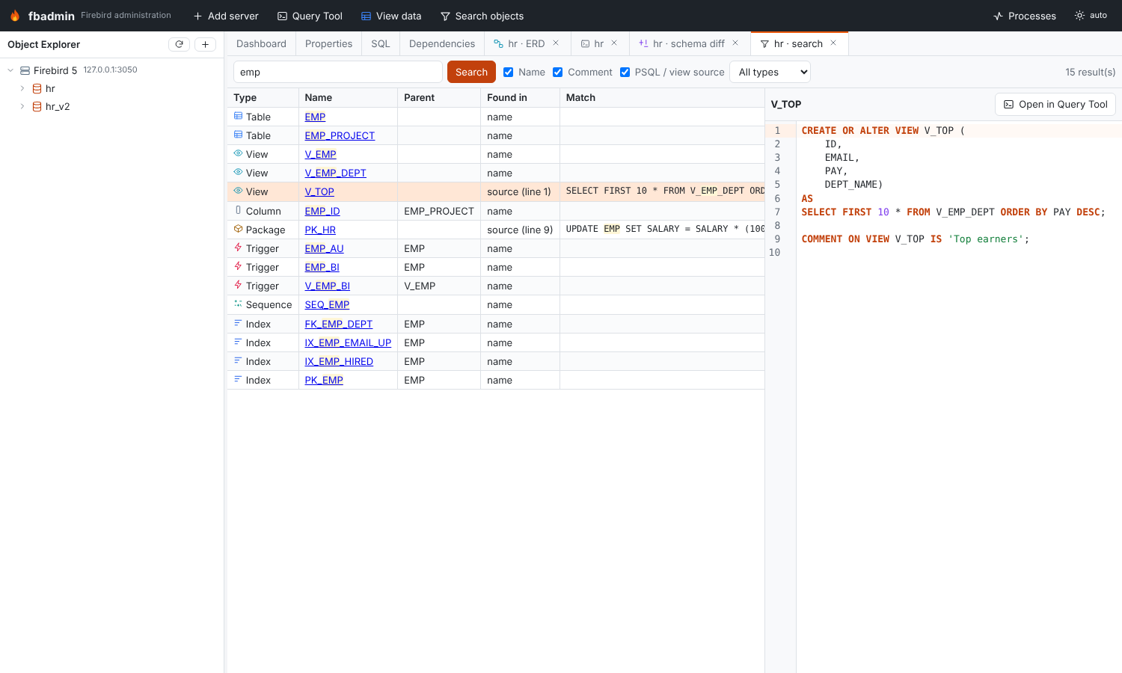Click Open in Query Tool button

click(1055, 105)
